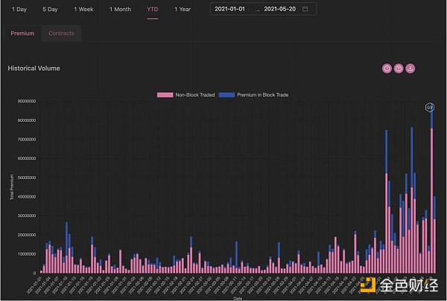
Task: Edit the end date 2021-05-20 field
Action: (x=279, y=9)
